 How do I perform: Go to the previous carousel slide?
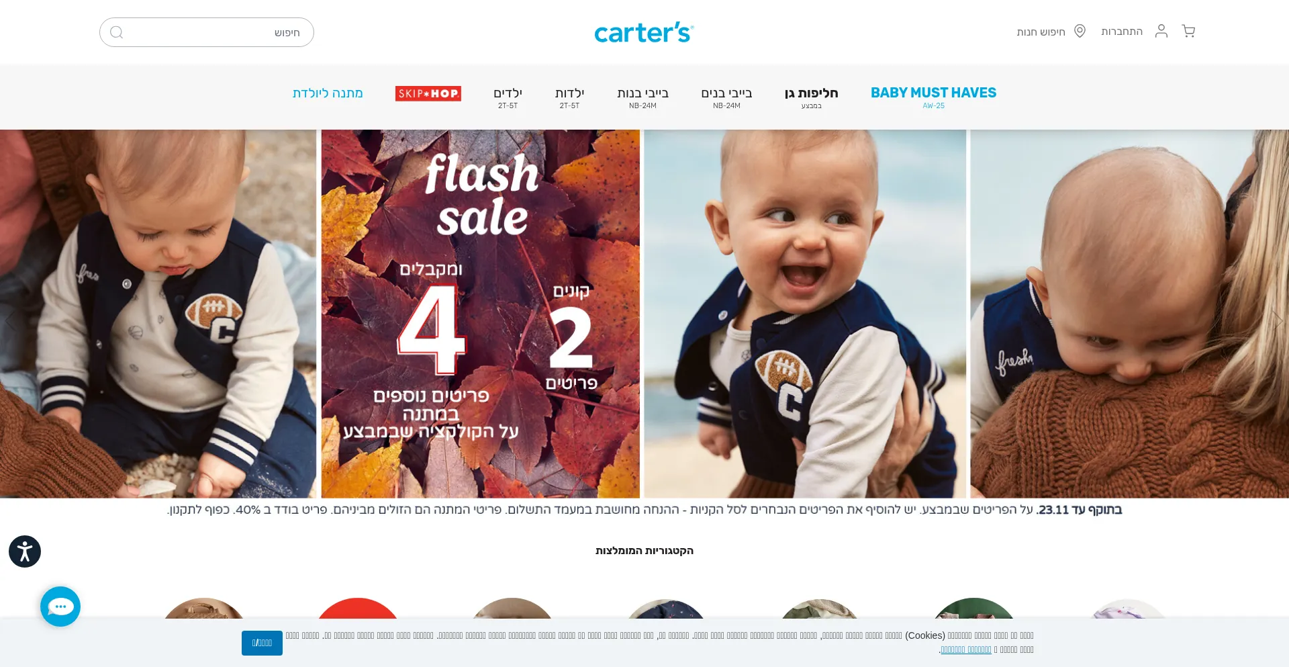coord(11,321)
